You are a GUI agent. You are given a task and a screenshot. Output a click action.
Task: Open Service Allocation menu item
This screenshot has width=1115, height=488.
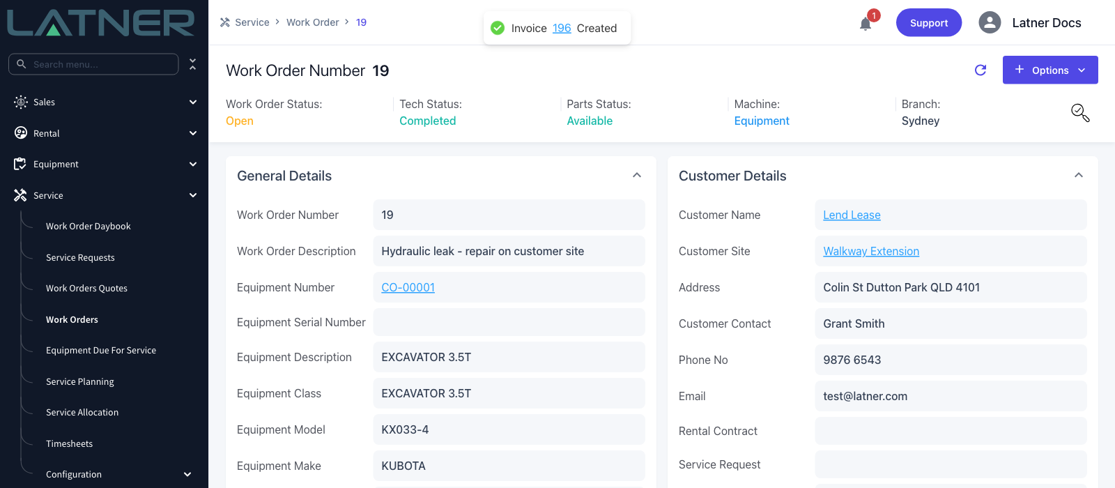[x=82, y=412]
